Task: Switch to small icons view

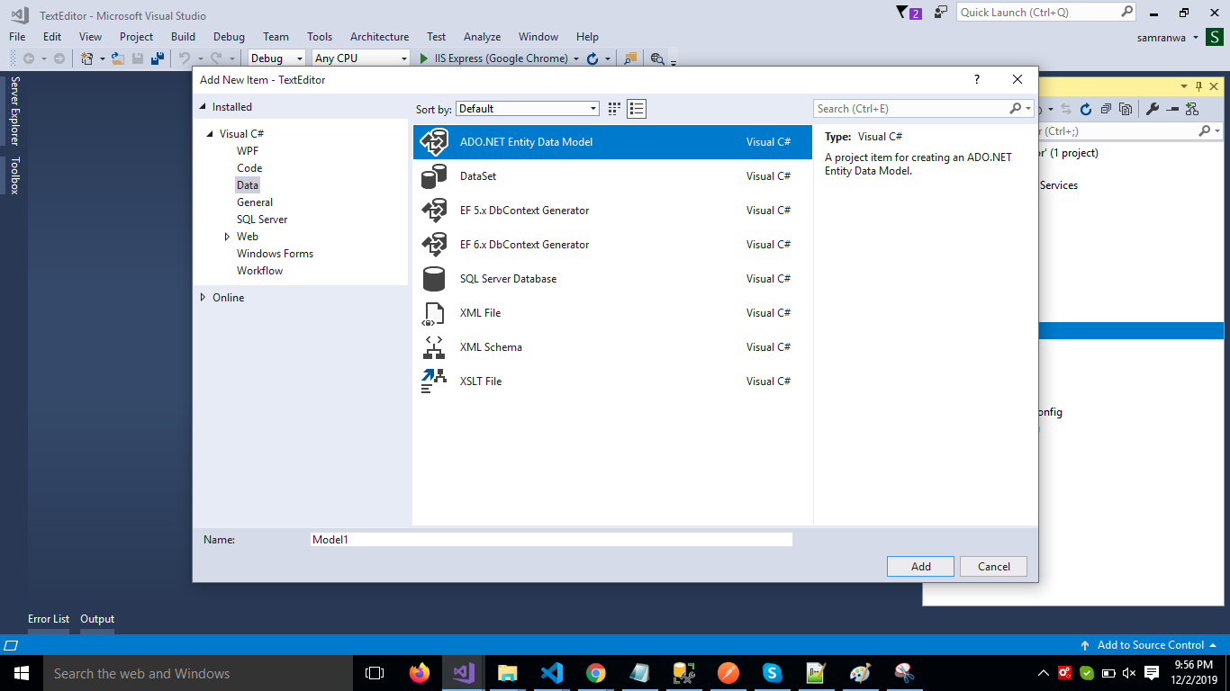Action: pos(614,109)
